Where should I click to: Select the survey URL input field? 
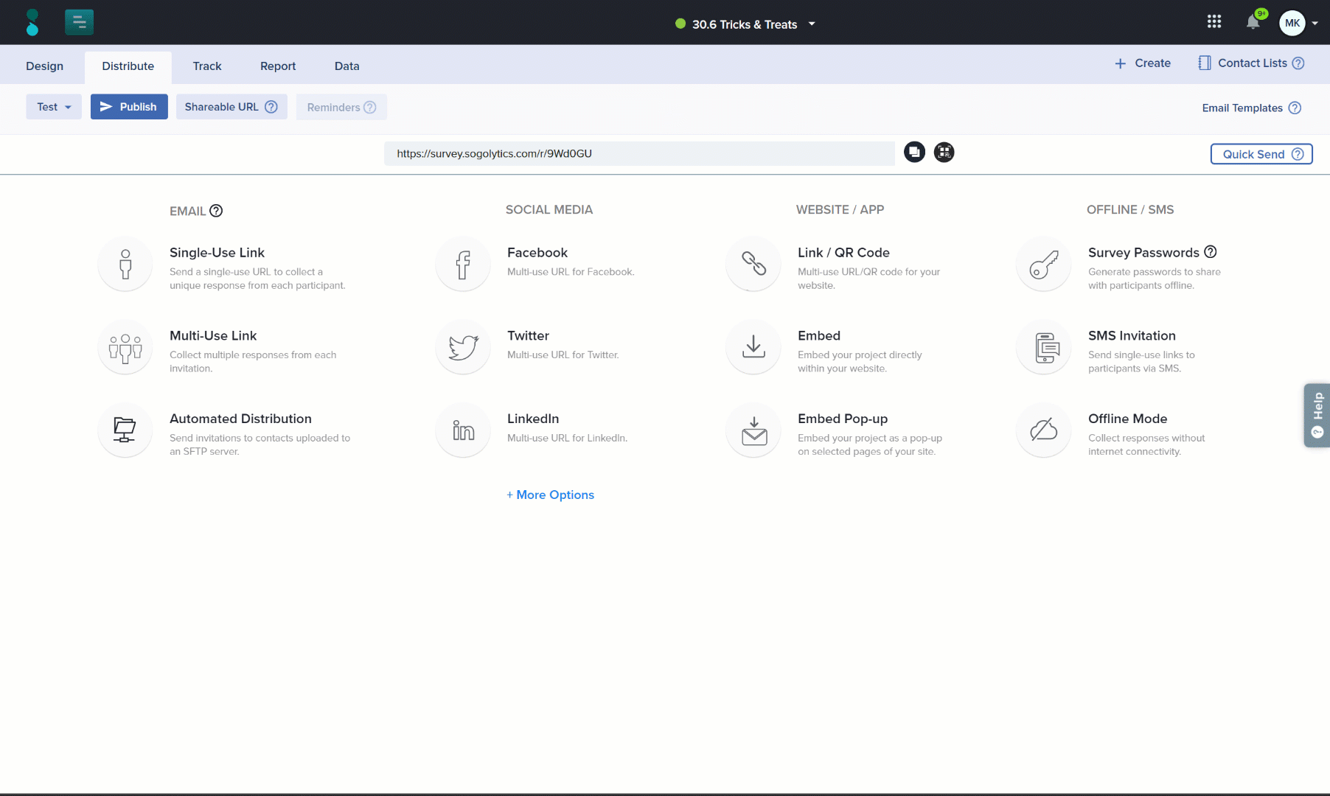638,153
